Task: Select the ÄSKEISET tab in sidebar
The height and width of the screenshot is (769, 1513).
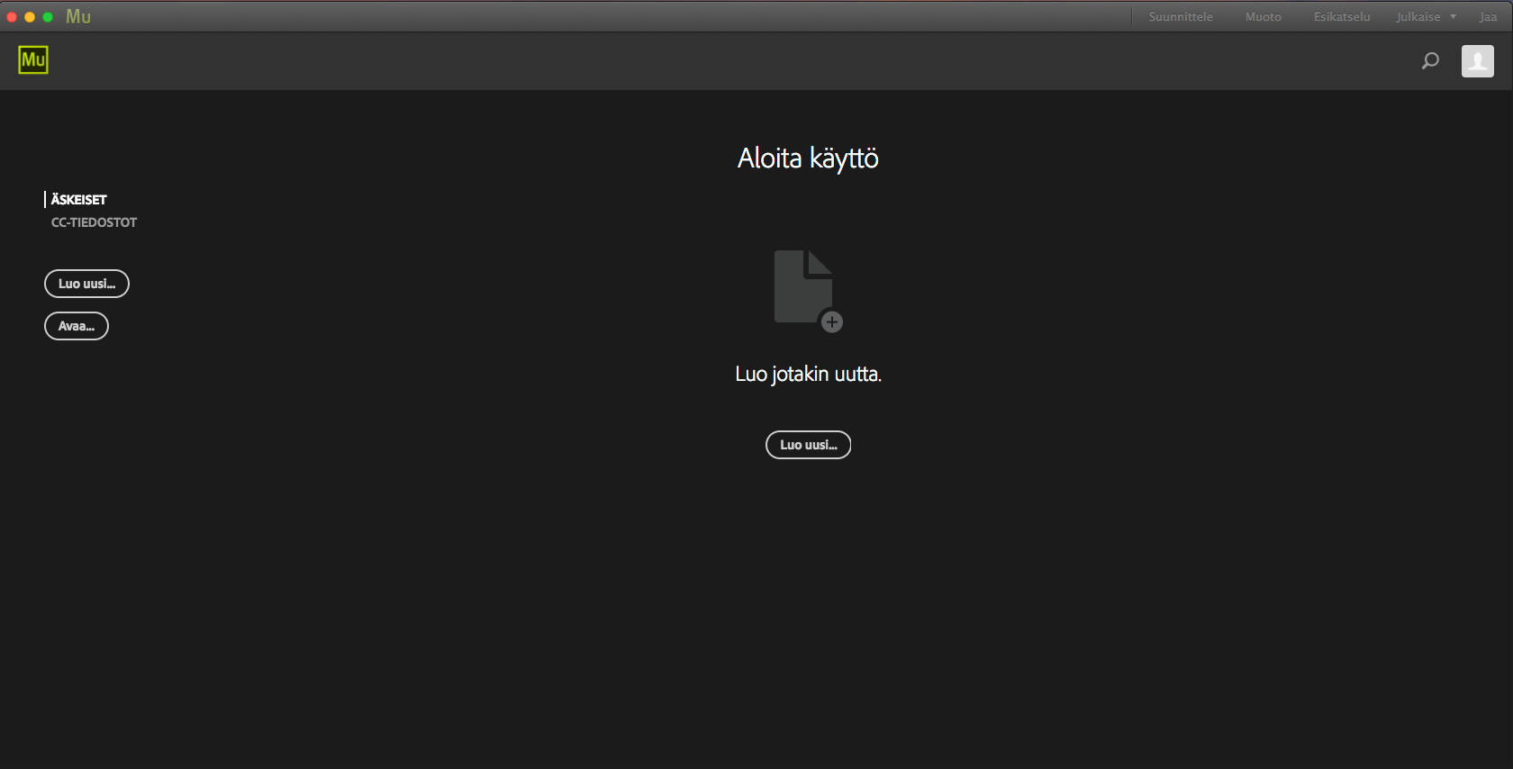Action: click(x=79, y=200)
